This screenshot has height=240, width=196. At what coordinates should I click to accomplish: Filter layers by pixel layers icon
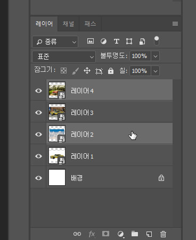[x=91, y=42]
